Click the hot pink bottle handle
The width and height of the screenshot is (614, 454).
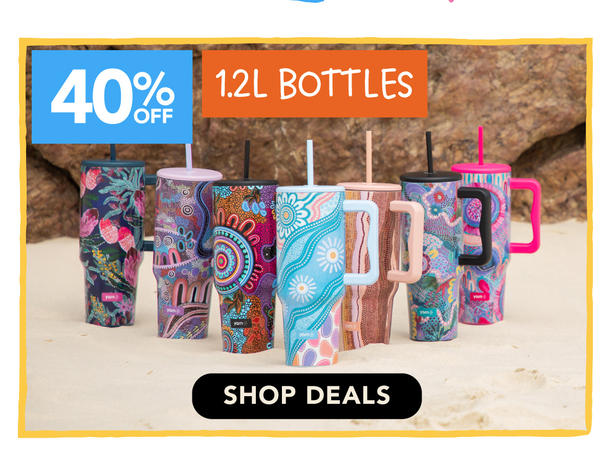pyautogui.click(x=526, y=215)
